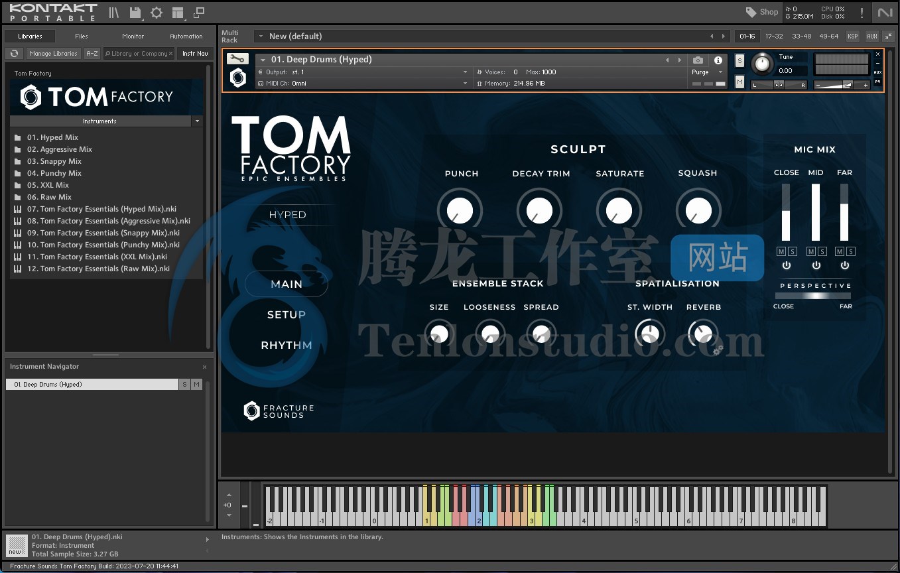Click the pan center slider
This screenshot has height=573, width=900.
[x=779, y=84]
